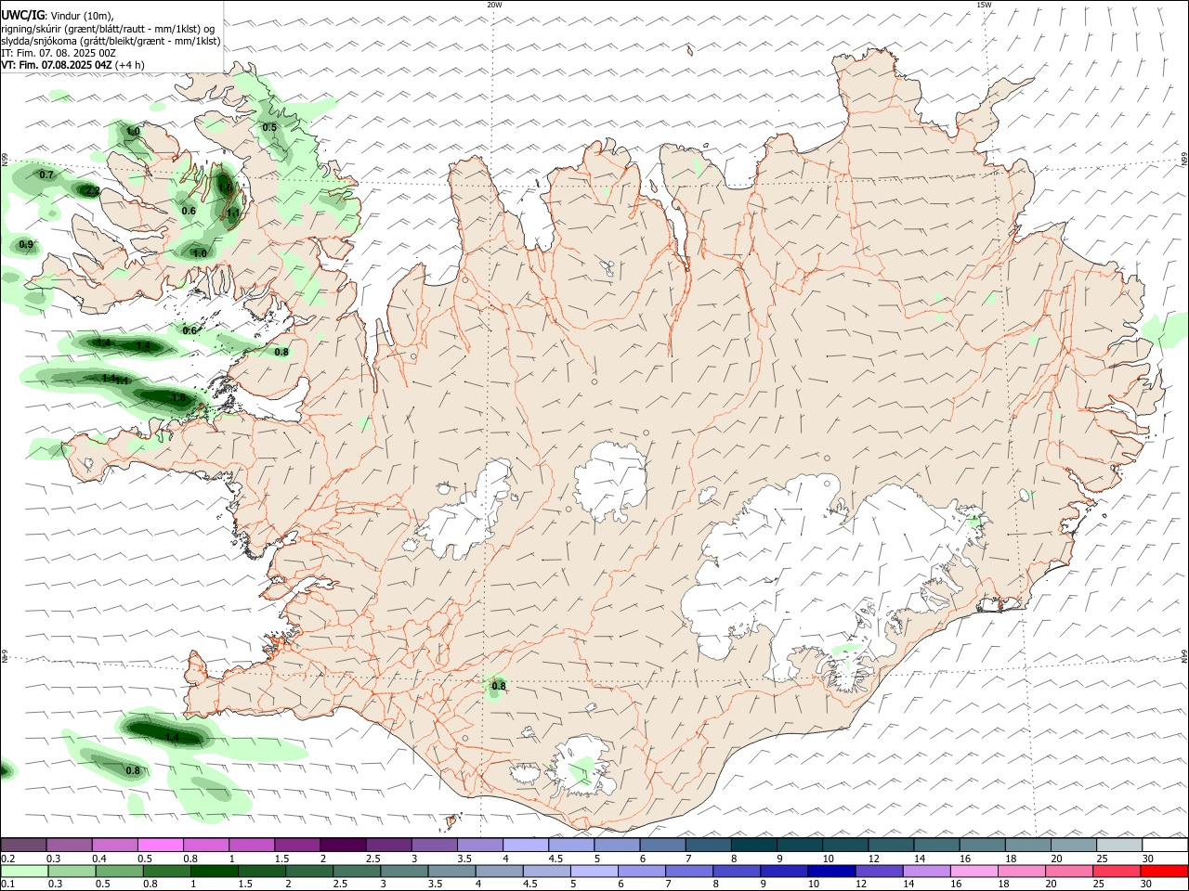Screen dimensions: 1189x891
Task: Pick the darkest teal swatch labeled 8, upper scale
Action: [753, 845]
